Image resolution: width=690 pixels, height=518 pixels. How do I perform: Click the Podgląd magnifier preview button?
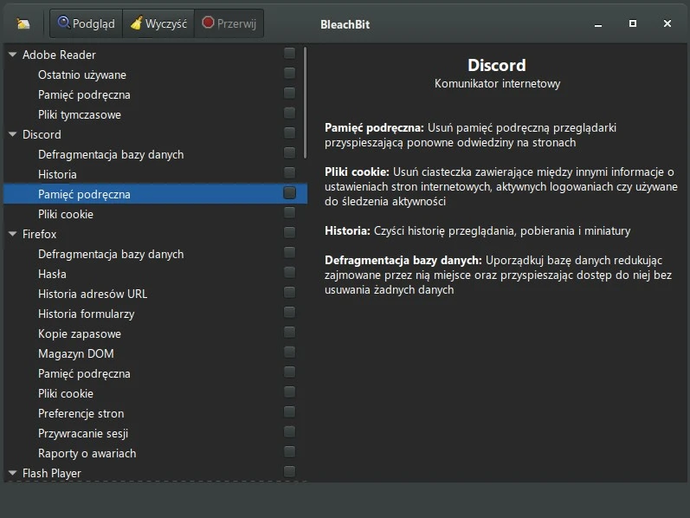(87, 23)
